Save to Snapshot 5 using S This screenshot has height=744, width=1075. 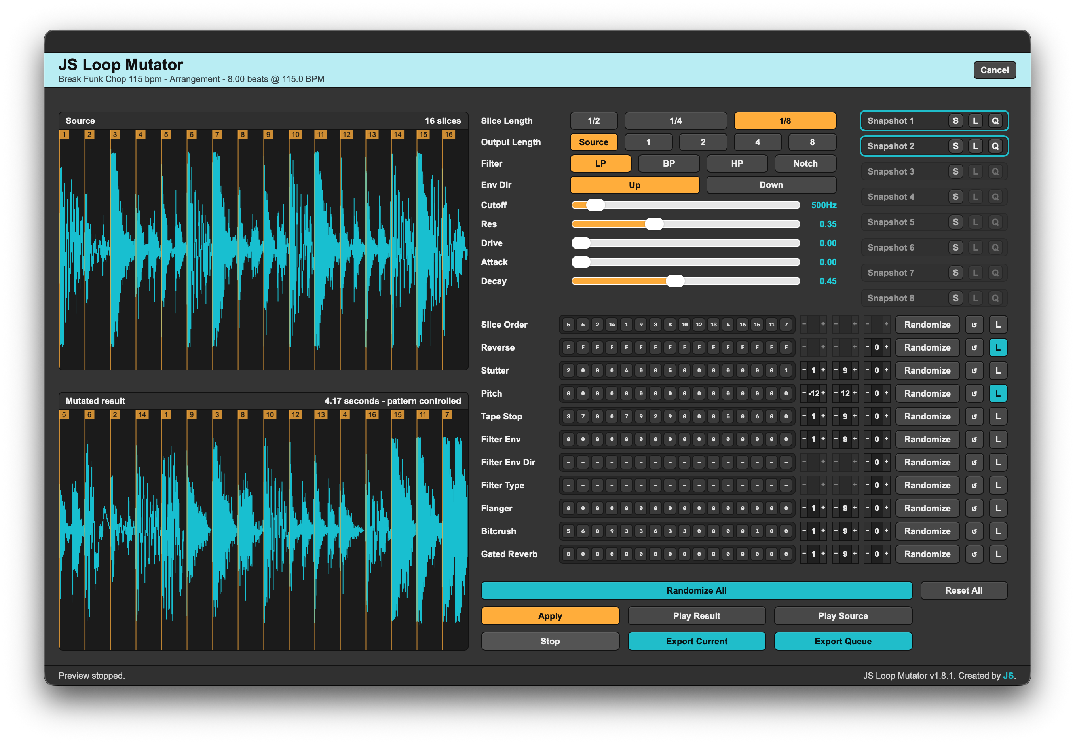tap(955, 222)
